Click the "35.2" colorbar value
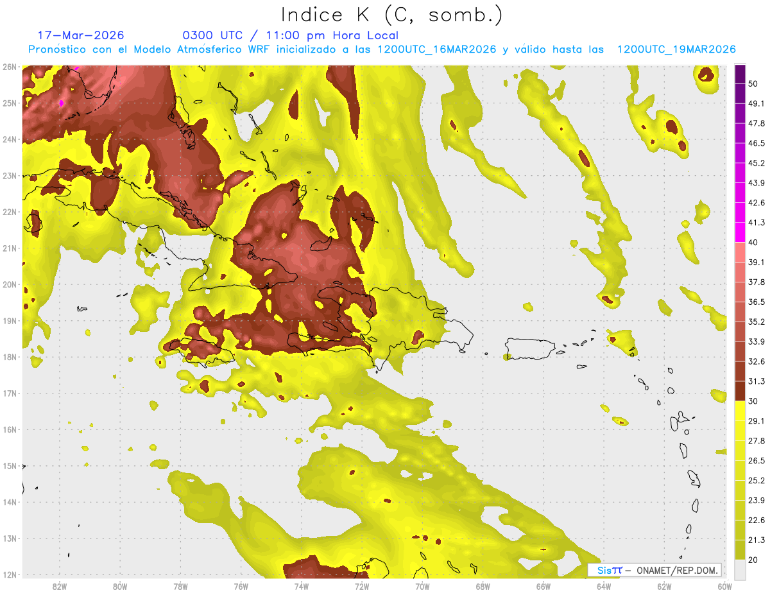Image resolution: width=770 pixels, height=595 pixels. 757,322
